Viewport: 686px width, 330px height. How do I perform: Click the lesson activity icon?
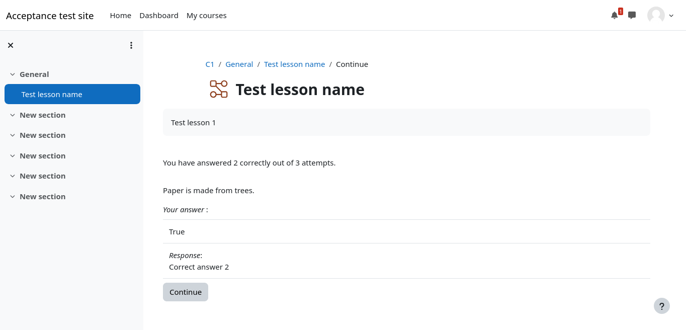(x=219, y=89)
